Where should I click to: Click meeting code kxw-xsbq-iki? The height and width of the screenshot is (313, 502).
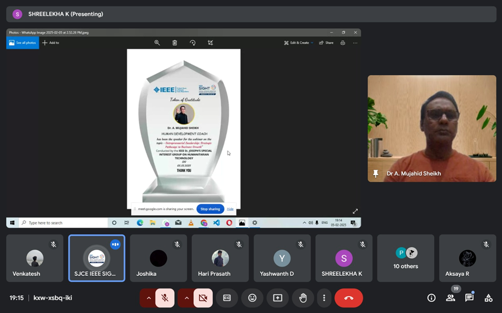coord(53,298)
